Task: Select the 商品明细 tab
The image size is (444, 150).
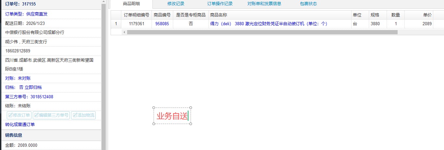Action: (x=131, y=4)
